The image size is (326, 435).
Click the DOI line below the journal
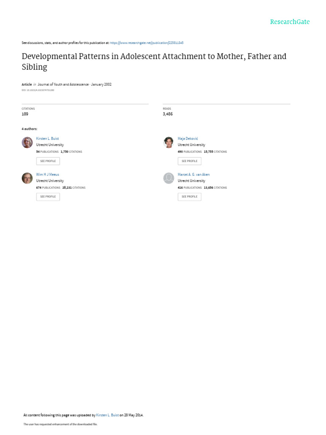pyautogui.click(x=38, y=90)
